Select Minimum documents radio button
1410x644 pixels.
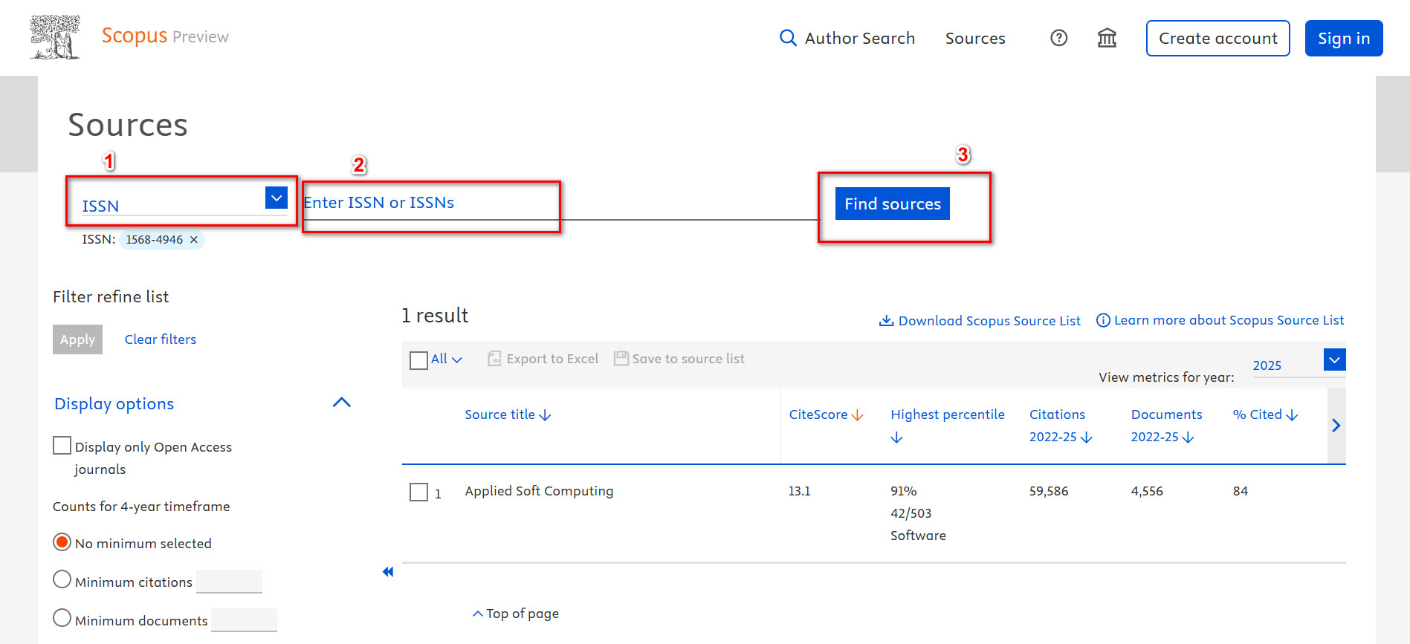[62, 618]
